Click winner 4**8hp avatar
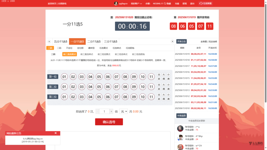 [180, 138]
